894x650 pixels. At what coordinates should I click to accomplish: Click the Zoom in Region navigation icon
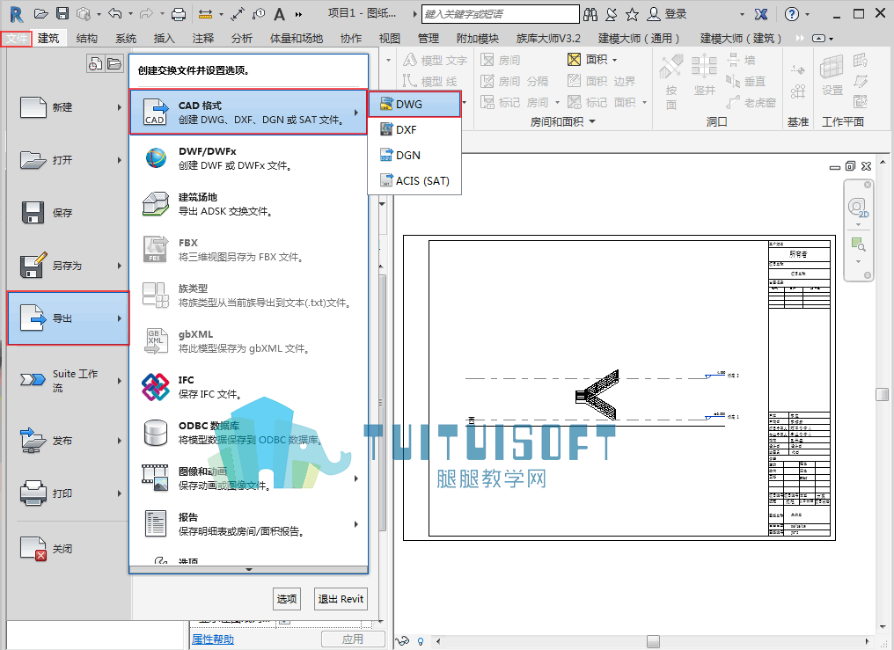click(858, 245)
